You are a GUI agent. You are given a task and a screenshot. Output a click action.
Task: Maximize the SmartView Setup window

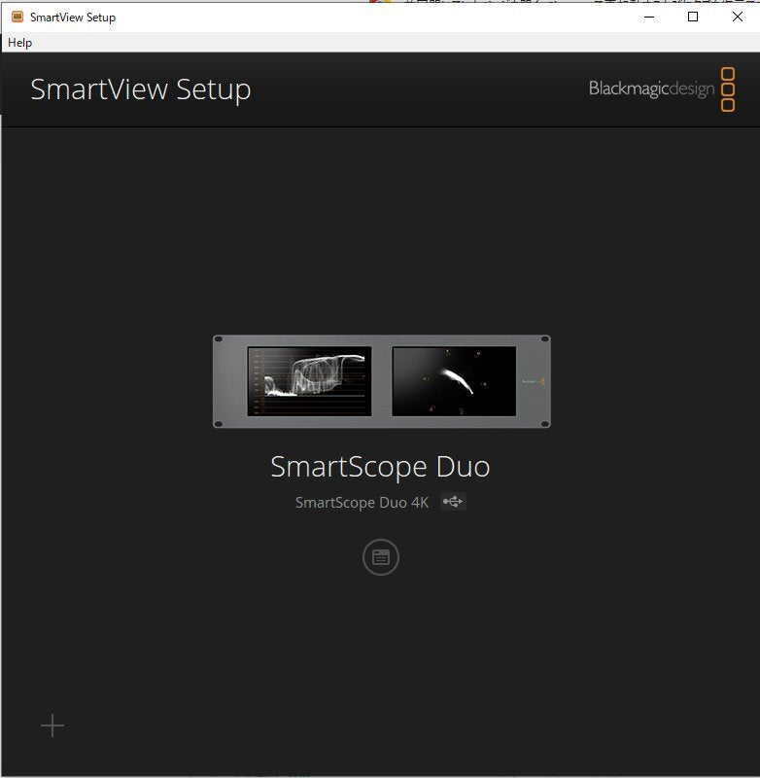pyautogui.click(x=693, y=17)
